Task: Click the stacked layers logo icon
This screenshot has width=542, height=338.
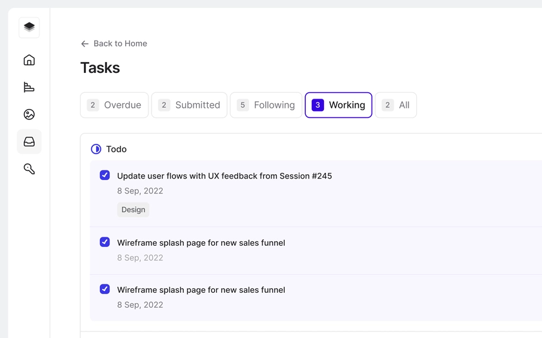Action: point(29,27)
